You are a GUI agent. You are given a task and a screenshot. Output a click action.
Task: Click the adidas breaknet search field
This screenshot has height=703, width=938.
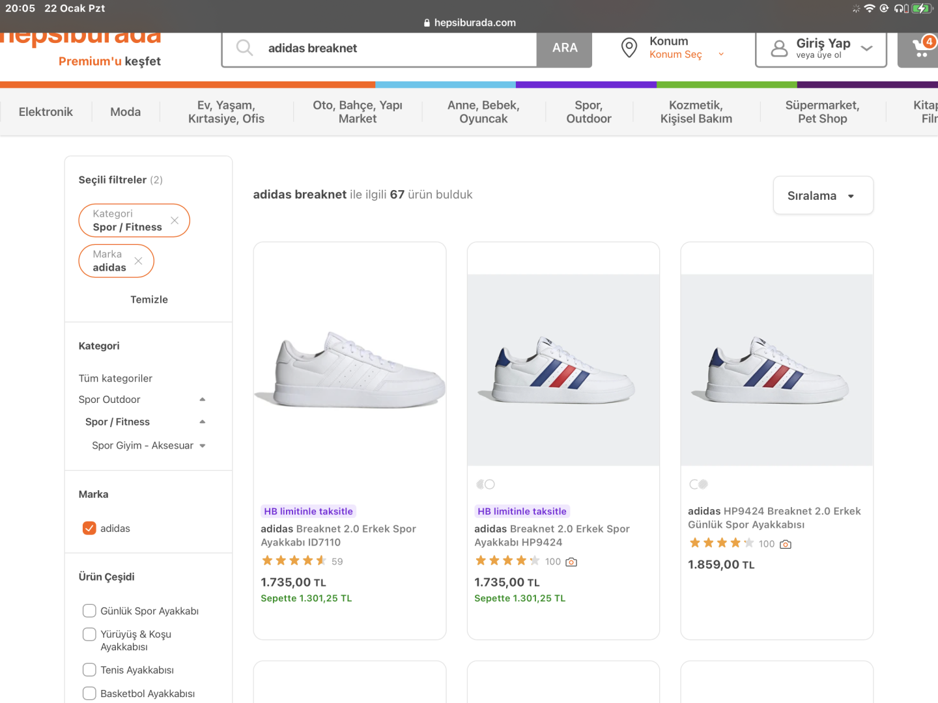pos(391,48)
